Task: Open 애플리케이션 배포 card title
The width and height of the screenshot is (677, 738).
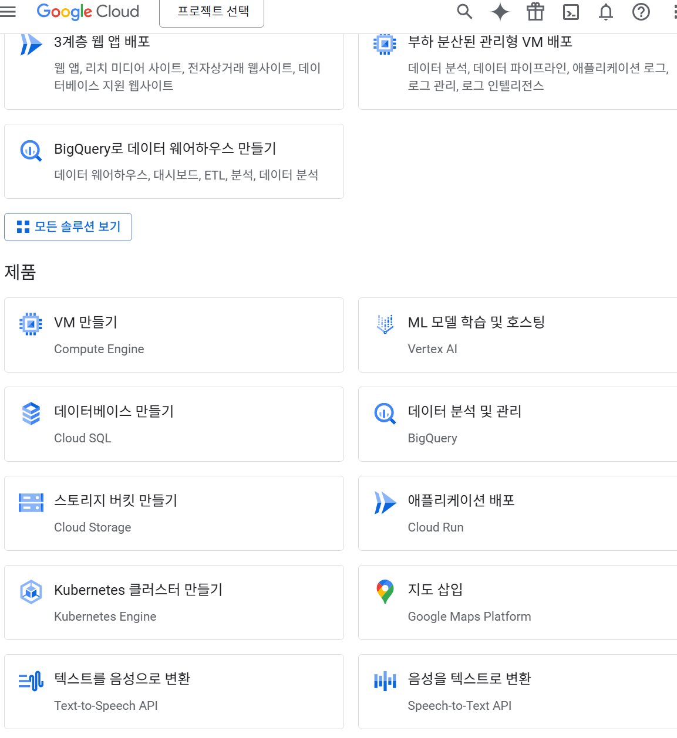Action: coord(462,500)
